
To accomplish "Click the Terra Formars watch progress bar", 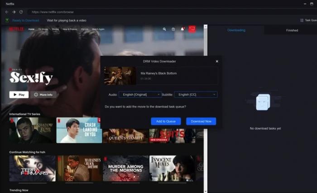I will coord(32,183).
